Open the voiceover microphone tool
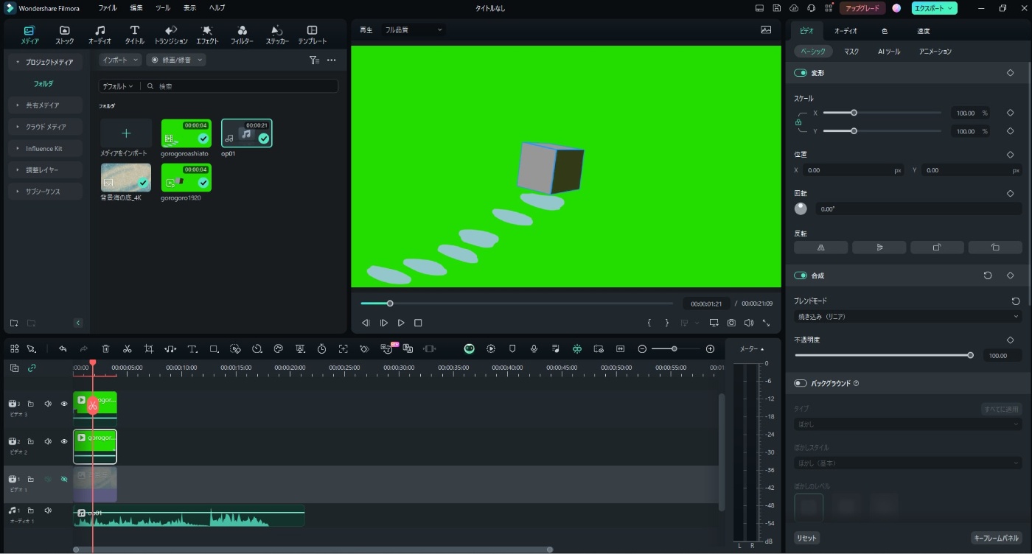Viewport: 1032px width, 554px height. point(534,349)
